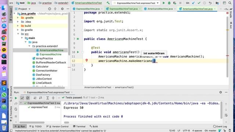
Task: Click Git: master branch in the status bar
Action: [210, 131]
